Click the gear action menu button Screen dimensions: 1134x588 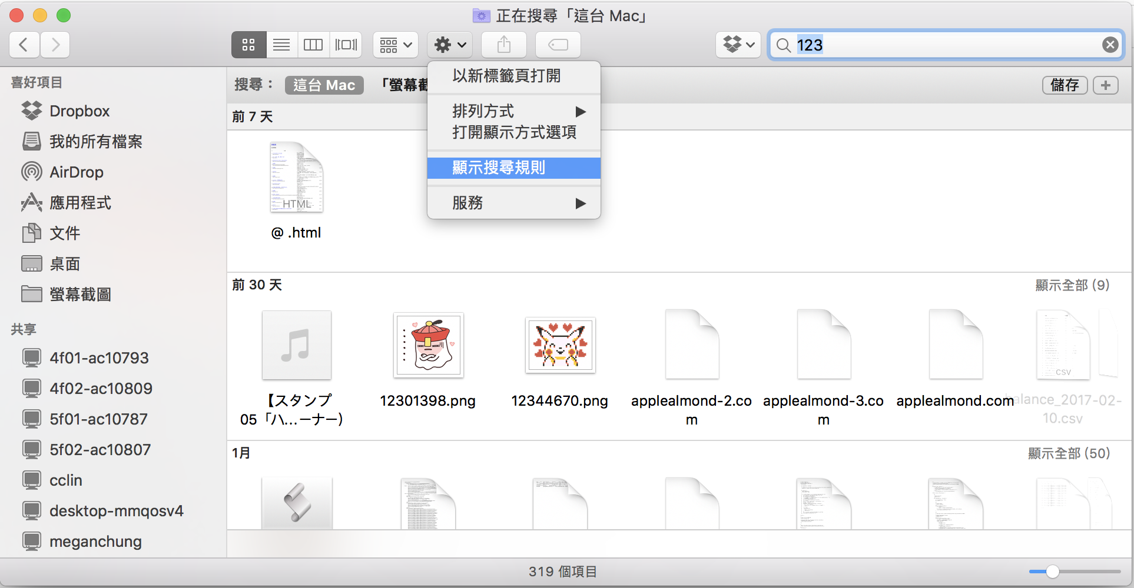(450, 45)
